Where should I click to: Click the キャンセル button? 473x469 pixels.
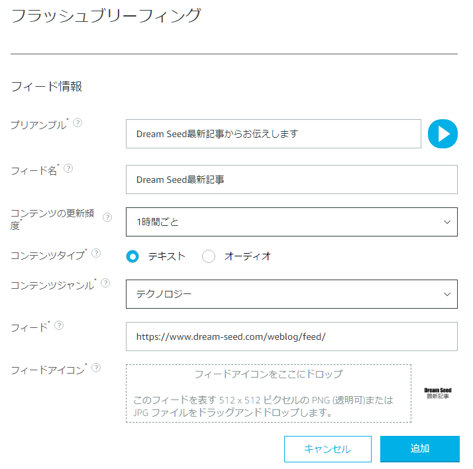click(328, 448)
